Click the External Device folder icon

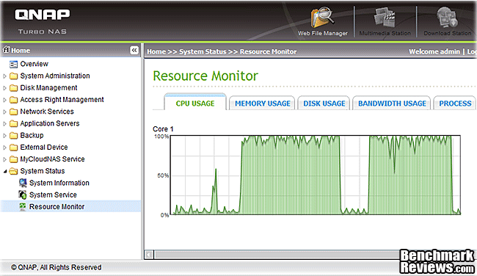13,148
